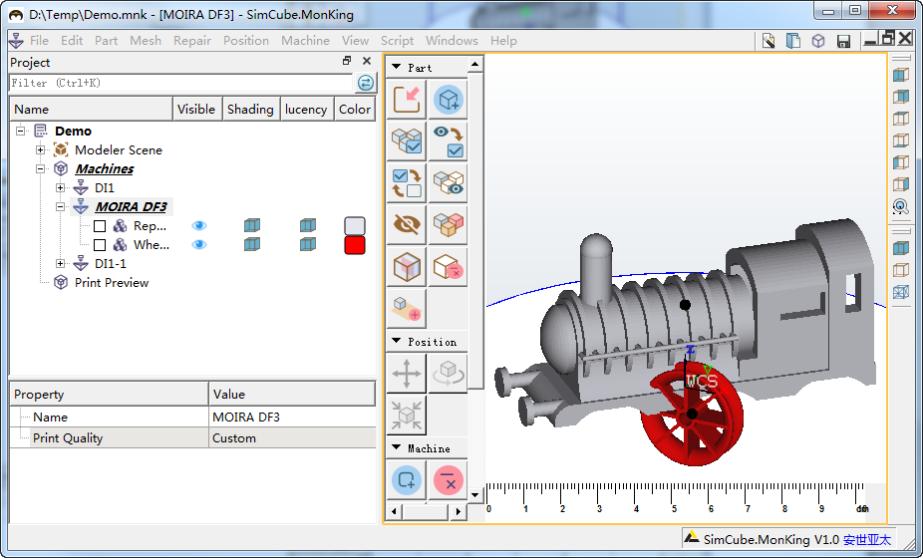
Task: Select the right view cube icon
Action: (x=901, y=184)
